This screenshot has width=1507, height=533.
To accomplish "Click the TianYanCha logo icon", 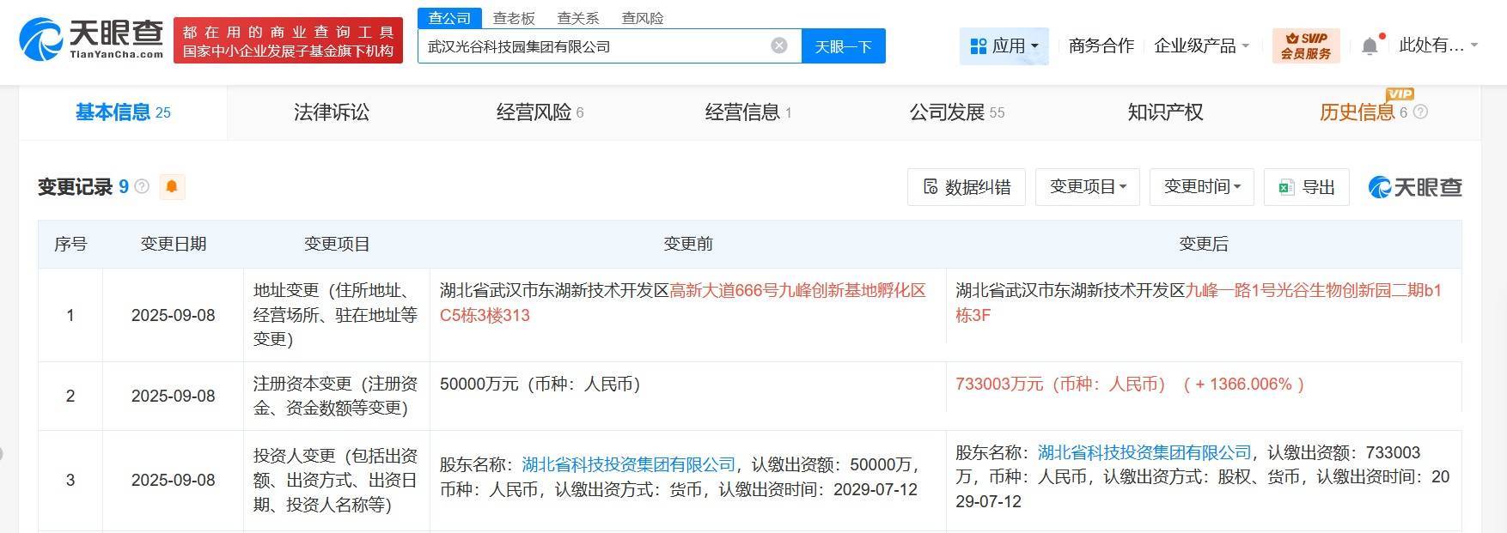I will pos(90,39).
